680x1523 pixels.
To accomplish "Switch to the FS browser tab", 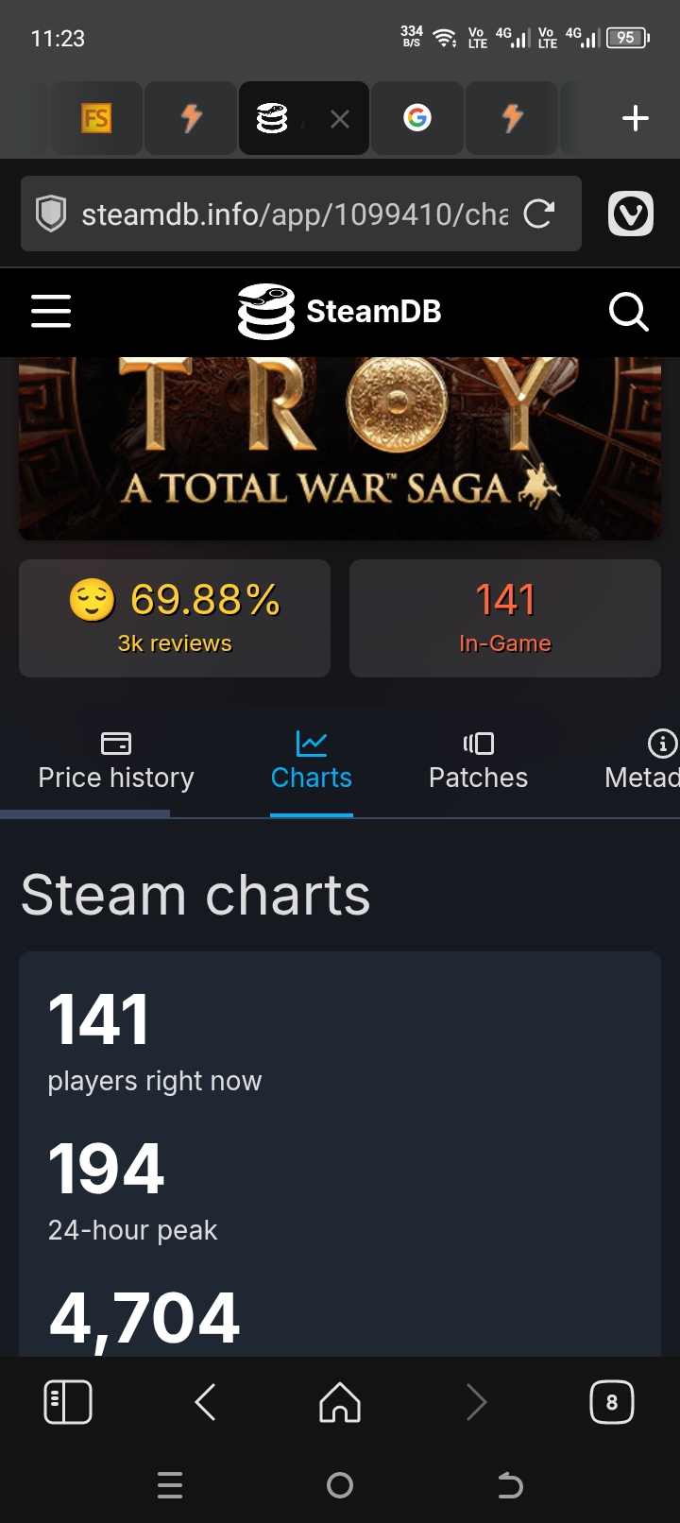I will [96, 118].
